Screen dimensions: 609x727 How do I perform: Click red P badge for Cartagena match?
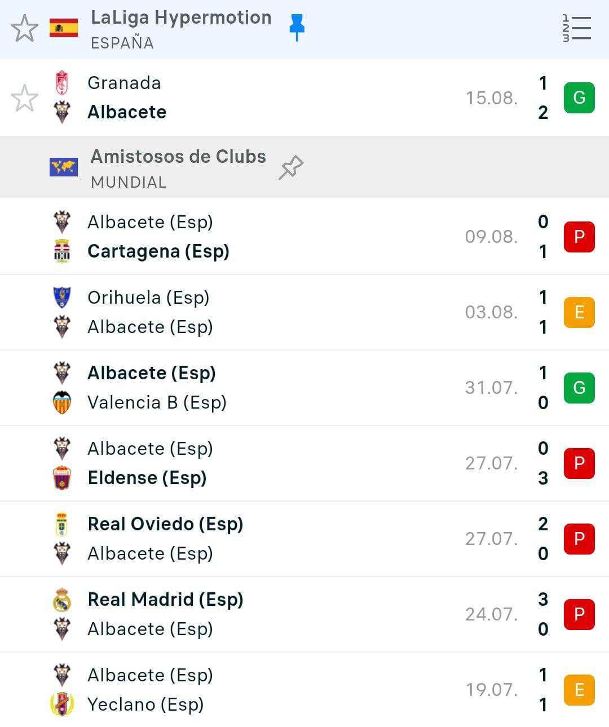click(x=579, y=237)
